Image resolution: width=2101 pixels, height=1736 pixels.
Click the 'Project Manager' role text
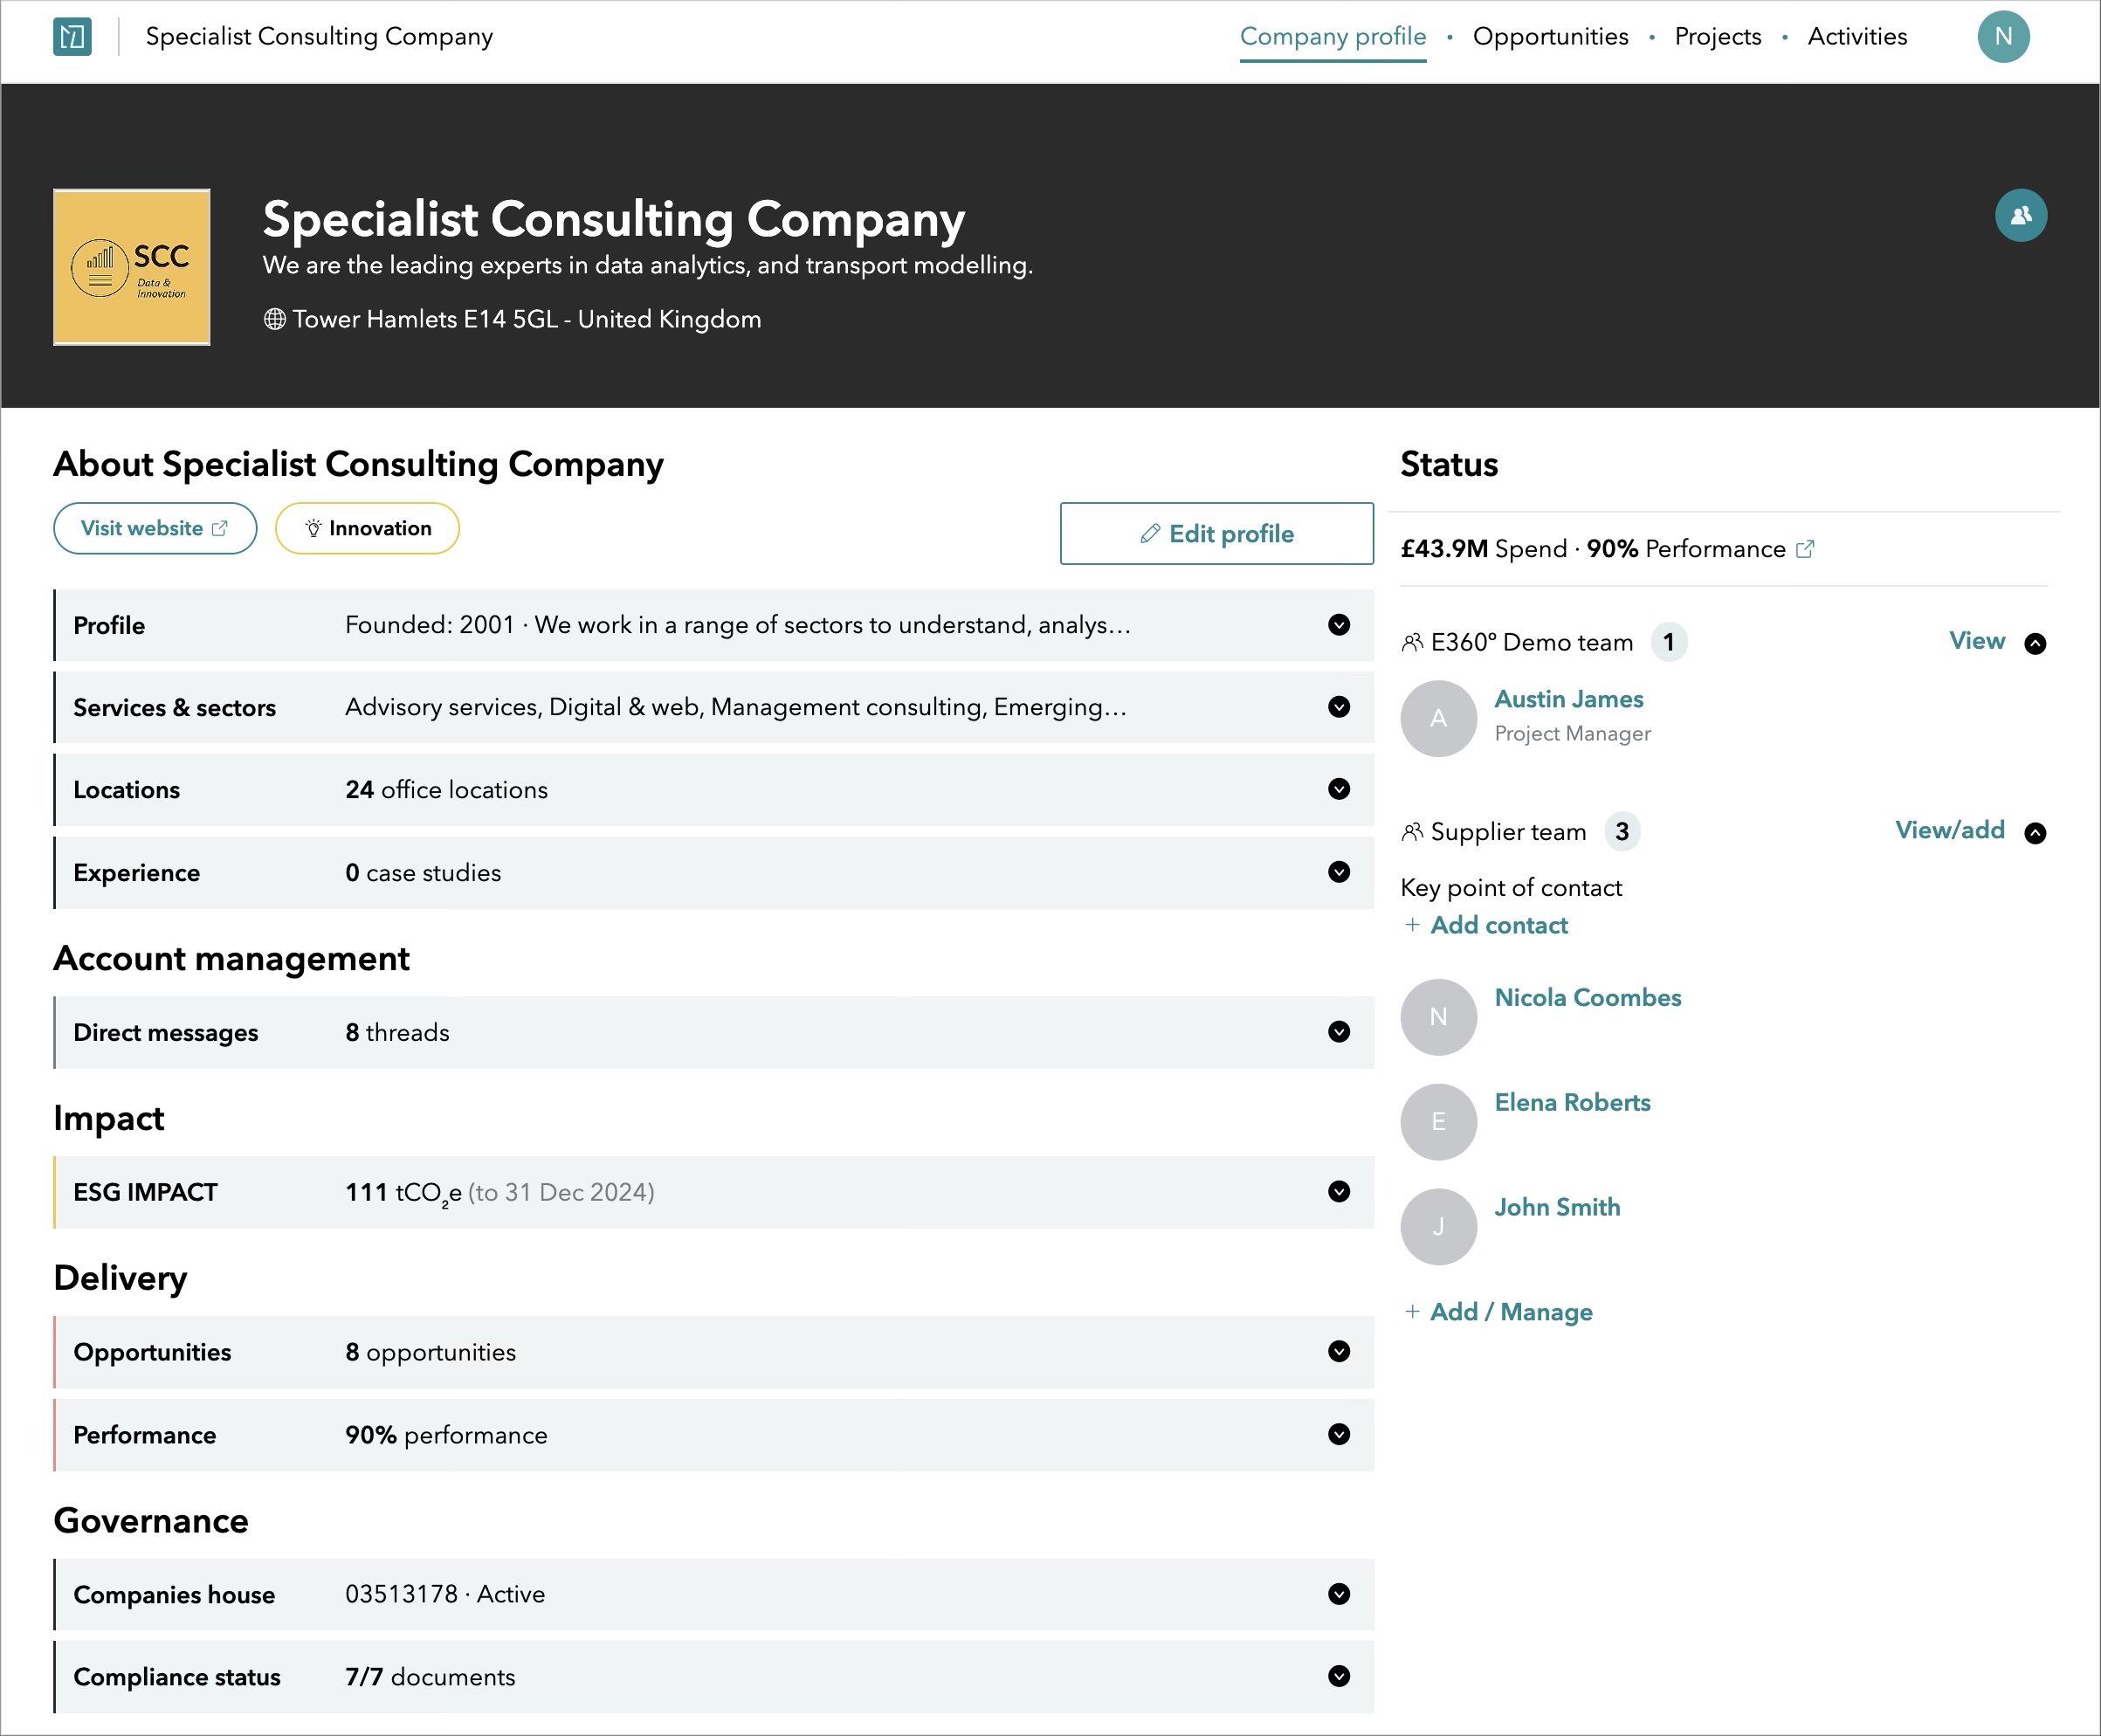coord(1572,734)
